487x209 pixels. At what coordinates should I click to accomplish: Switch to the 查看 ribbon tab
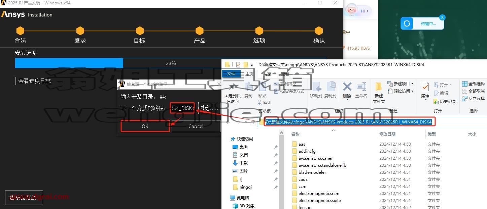click(x=285, y=74)
